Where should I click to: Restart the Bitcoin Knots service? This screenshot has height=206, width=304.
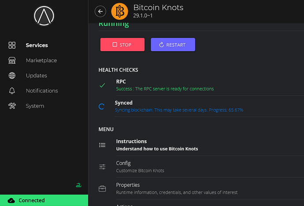(173, 45)
